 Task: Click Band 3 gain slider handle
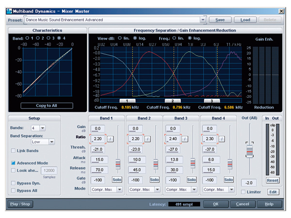coord(193,163)
